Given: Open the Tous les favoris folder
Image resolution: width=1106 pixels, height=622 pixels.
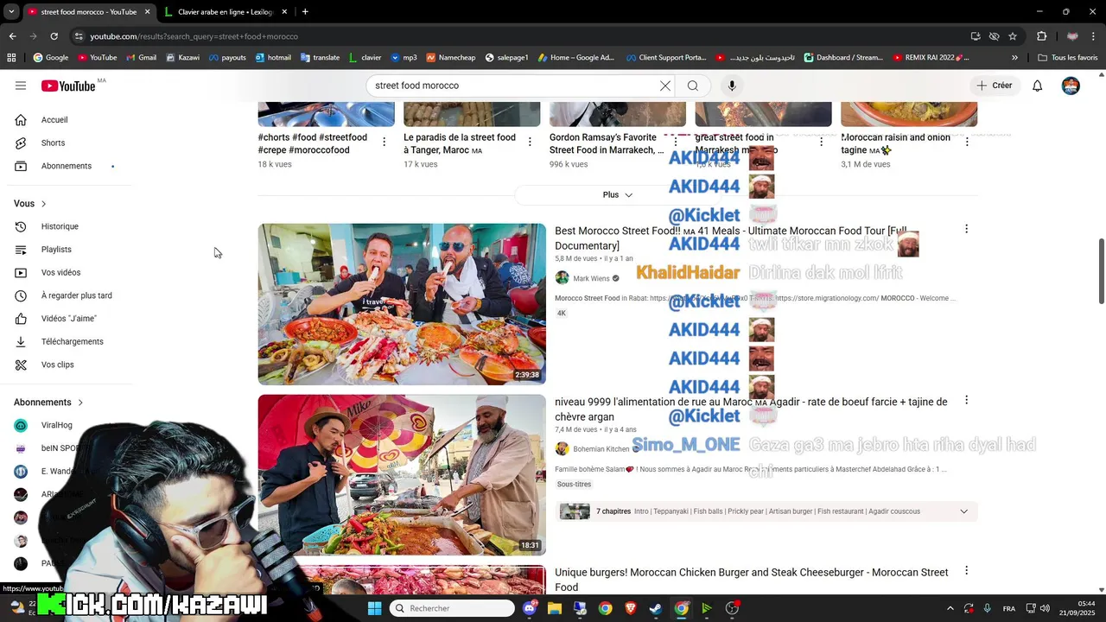Looking at the screenshot, I should click(x=1068, y=58).
